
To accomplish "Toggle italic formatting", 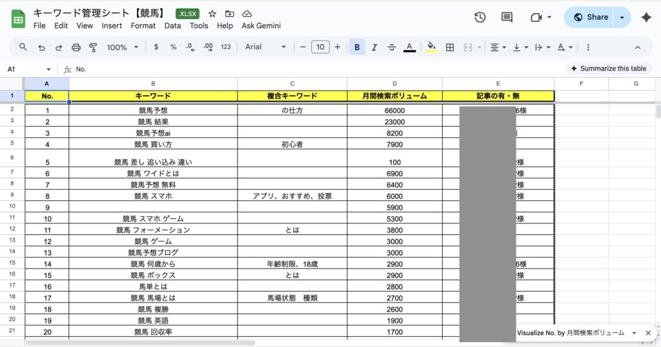I will click(x=374, y=48).
